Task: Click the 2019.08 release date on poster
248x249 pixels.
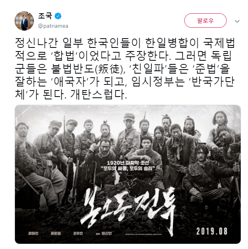Action: (212, 231)
